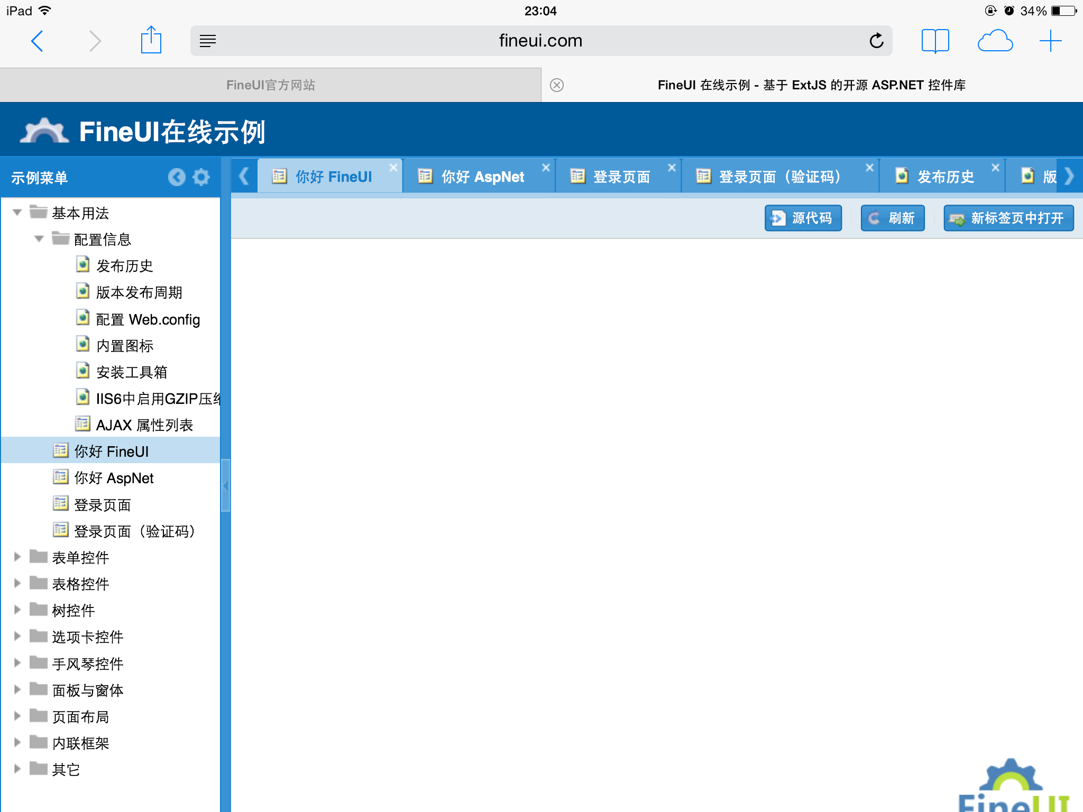Expand the 手风琴控件 folder
1083x812 pixels.
(17, 663)
